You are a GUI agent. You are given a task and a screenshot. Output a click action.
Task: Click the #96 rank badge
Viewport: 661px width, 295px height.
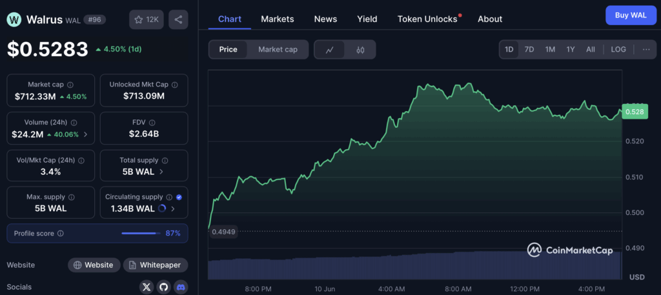[94, 19]
